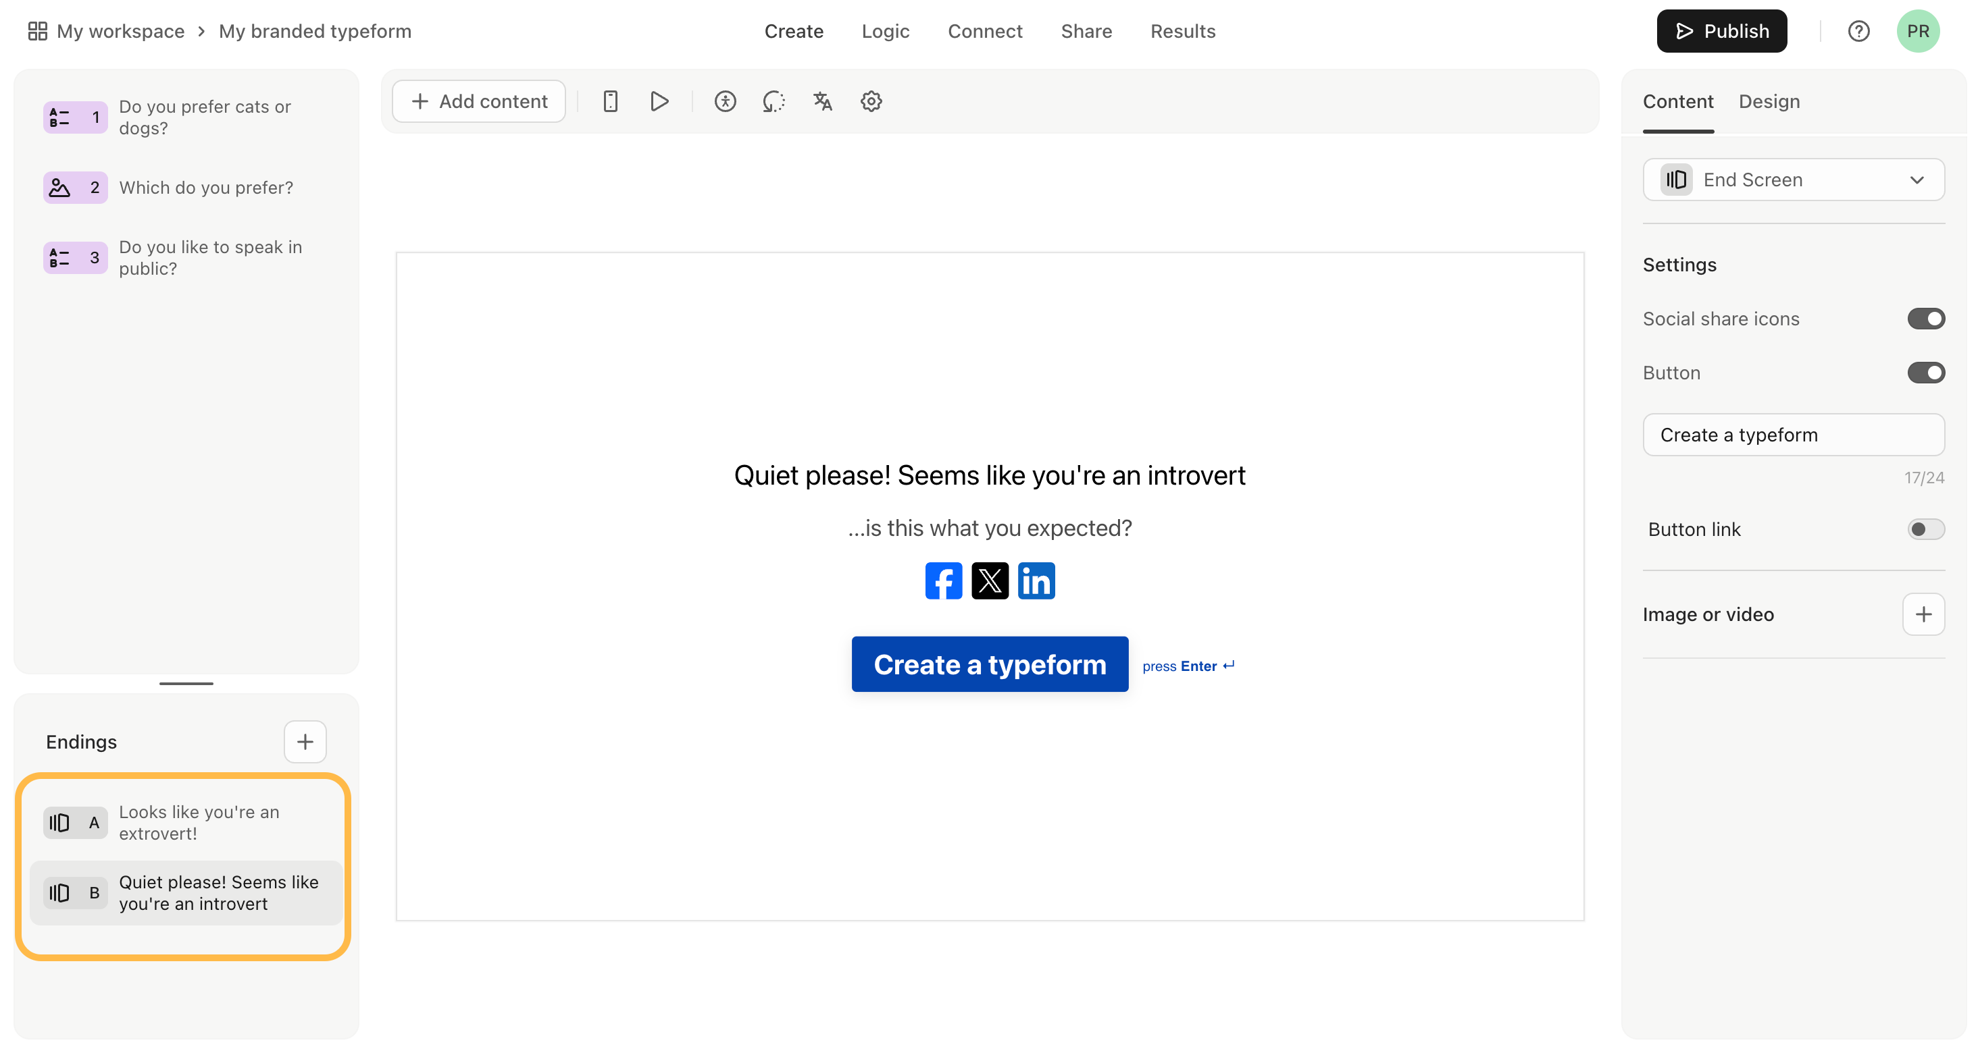This screenshot has height=1053, width=1978.
Task: Click Create a typeform canvas button
Action: [x=989, y=664]
